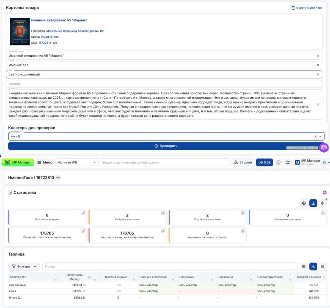Click the MP Manager logo button
330x308 pixels.
pyautogui.click(x=18, y=162)
